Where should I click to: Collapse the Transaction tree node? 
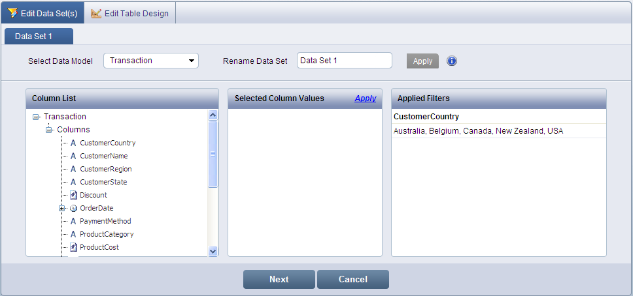coord(36,117)
